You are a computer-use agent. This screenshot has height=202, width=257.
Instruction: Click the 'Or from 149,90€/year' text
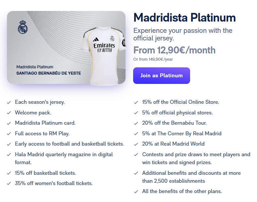[x=153, y=59]
